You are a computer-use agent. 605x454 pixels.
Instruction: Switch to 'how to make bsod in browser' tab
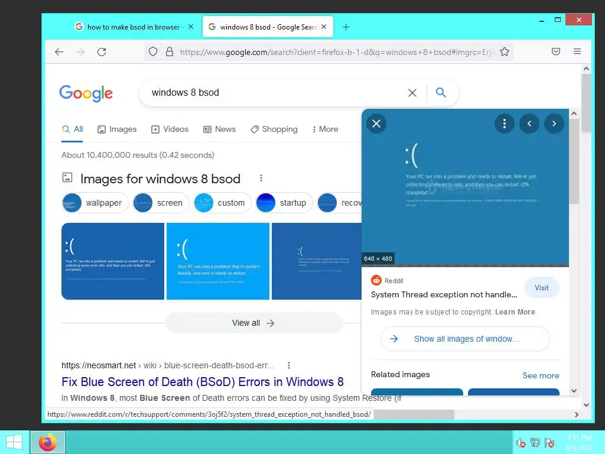coord(133,27)
